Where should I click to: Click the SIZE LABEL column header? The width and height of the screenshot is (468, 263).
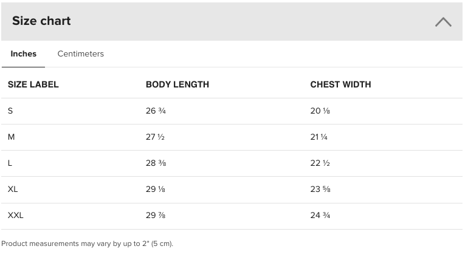[33, 84]
